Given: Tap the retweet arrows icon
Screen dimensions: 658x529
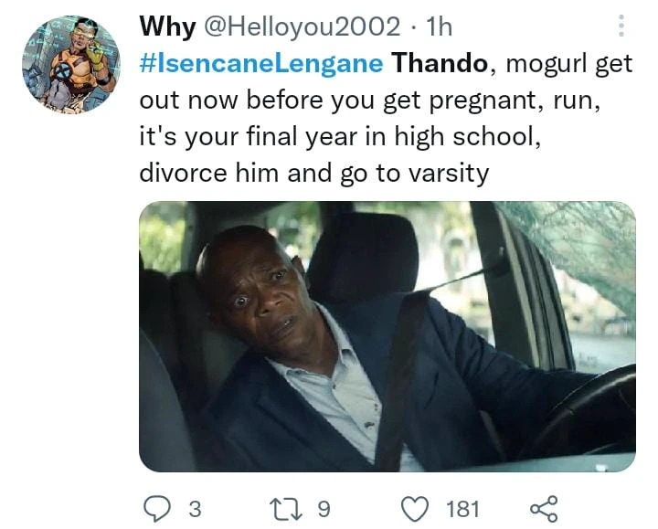Looking at the screenshot, I should (286, 509).
